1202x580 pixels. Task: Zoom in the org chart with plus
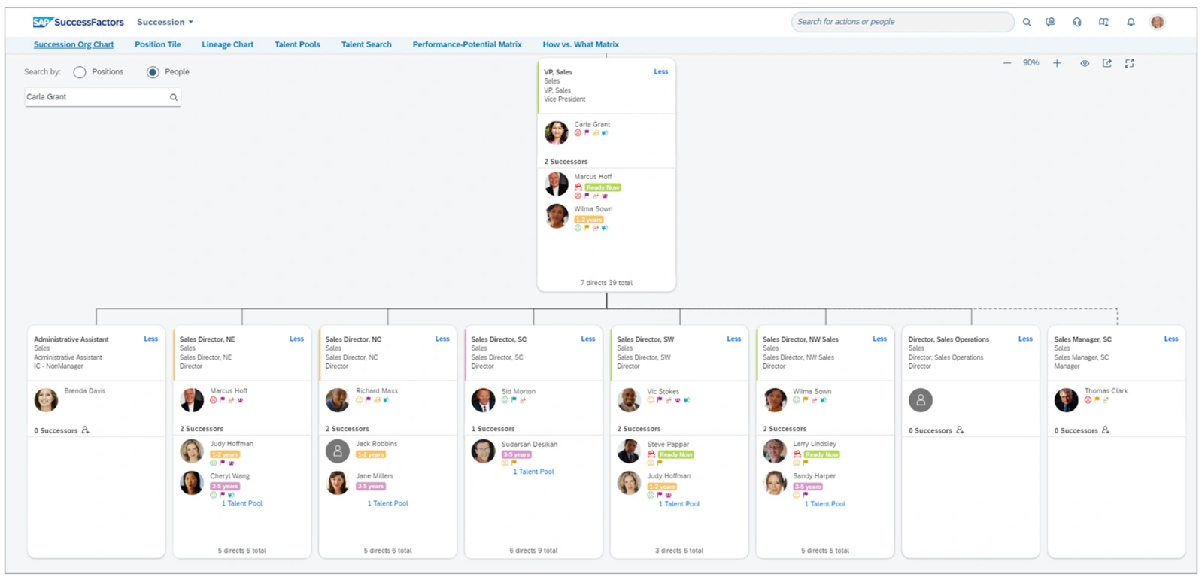(x=1057, y=63)
